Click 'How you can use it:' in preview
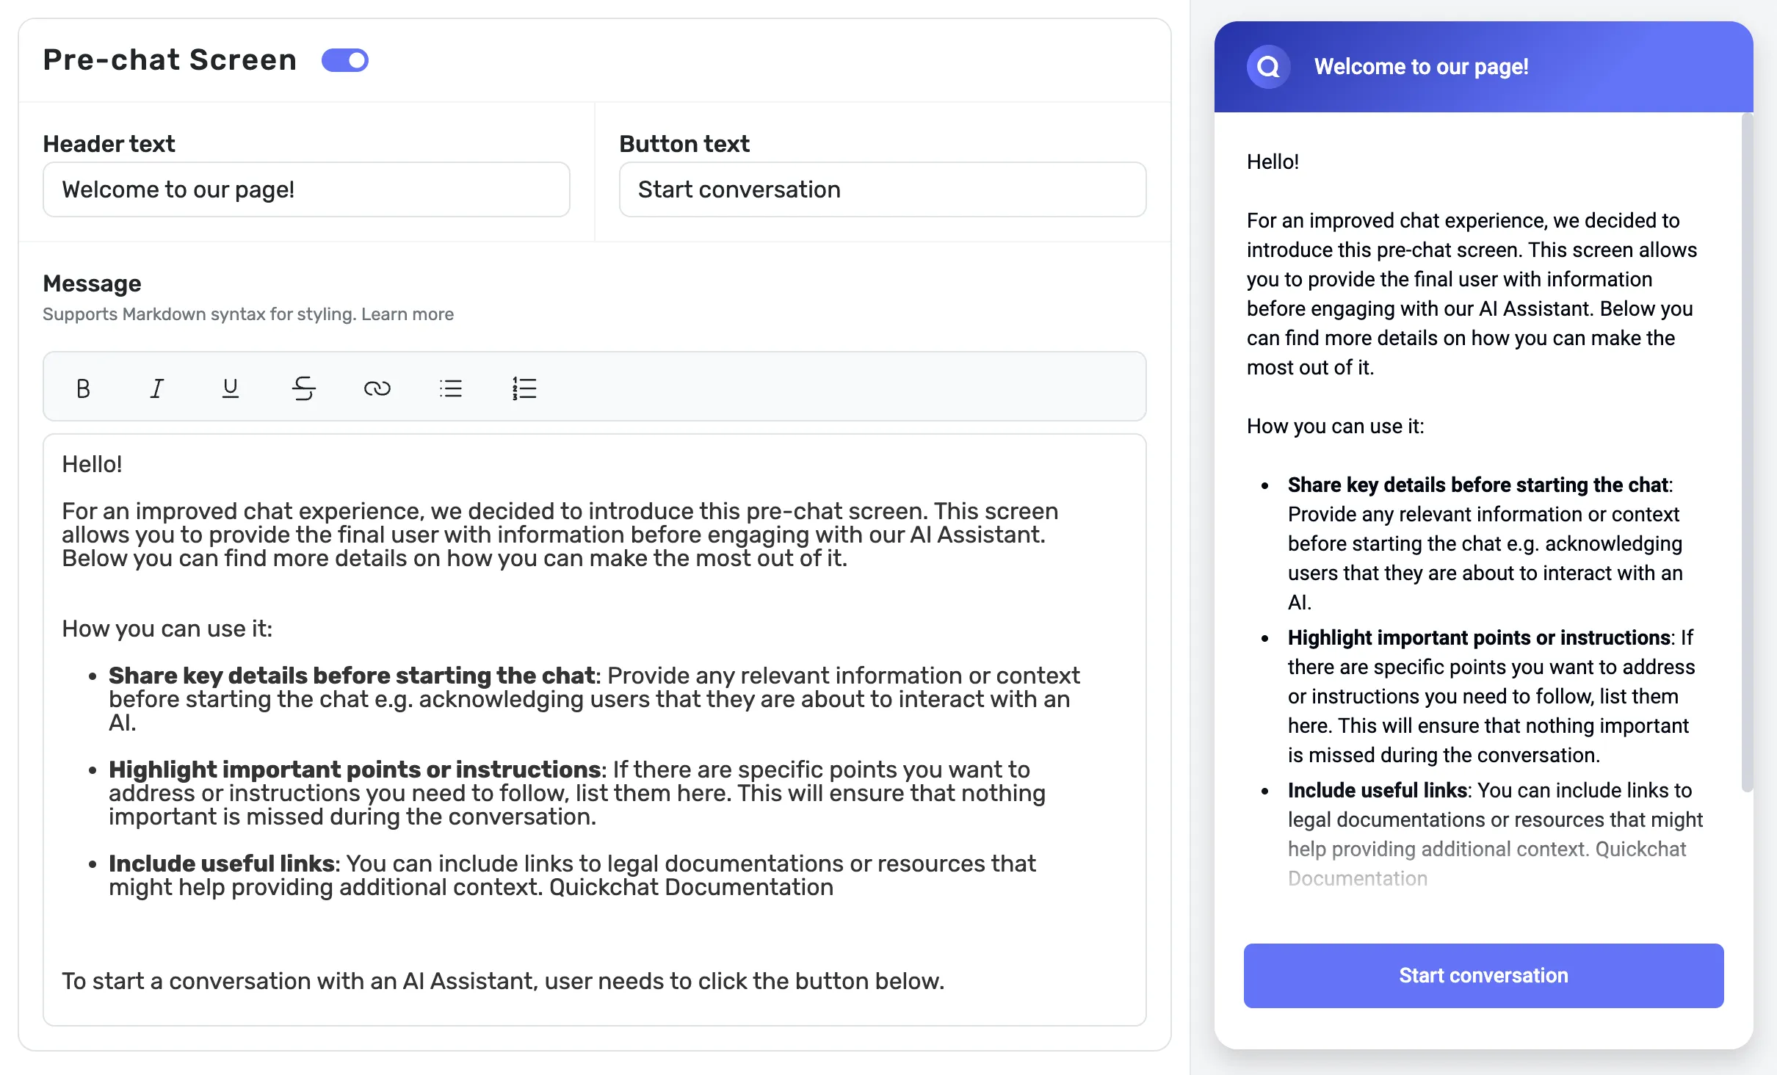 pos(1335,426)
